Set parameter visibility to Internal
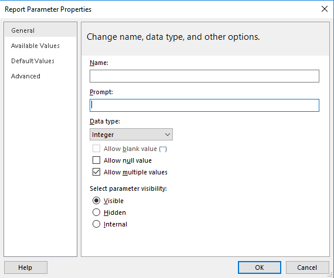 point(96,224)
